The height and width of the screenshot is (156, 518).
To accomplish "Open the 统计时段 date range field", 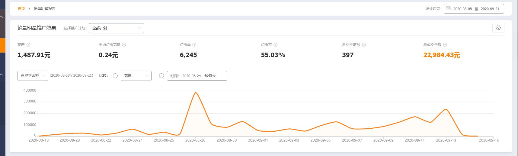I will click(474, 9).
